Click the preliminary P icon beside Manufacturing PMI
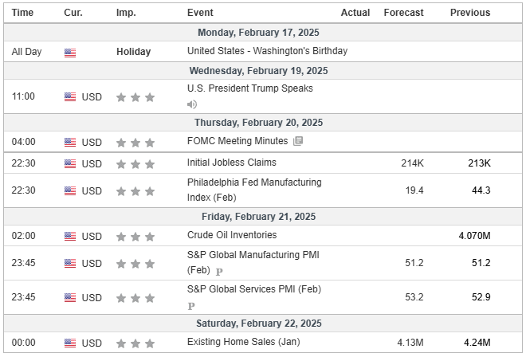This screenshot has width=526, height=357. click(x=219, y=272)
